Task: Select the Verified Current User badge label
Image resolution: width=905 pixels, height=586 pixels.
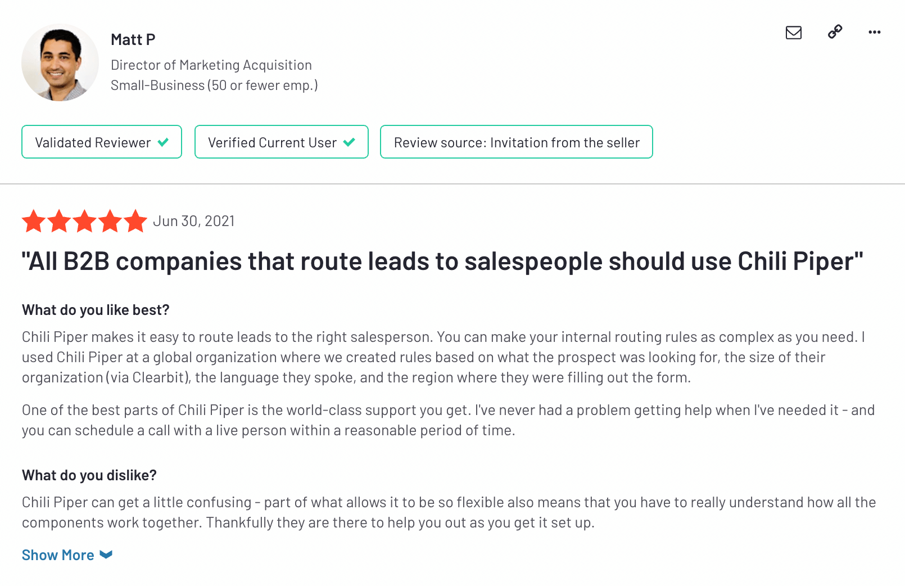Action: click(272, 142)
